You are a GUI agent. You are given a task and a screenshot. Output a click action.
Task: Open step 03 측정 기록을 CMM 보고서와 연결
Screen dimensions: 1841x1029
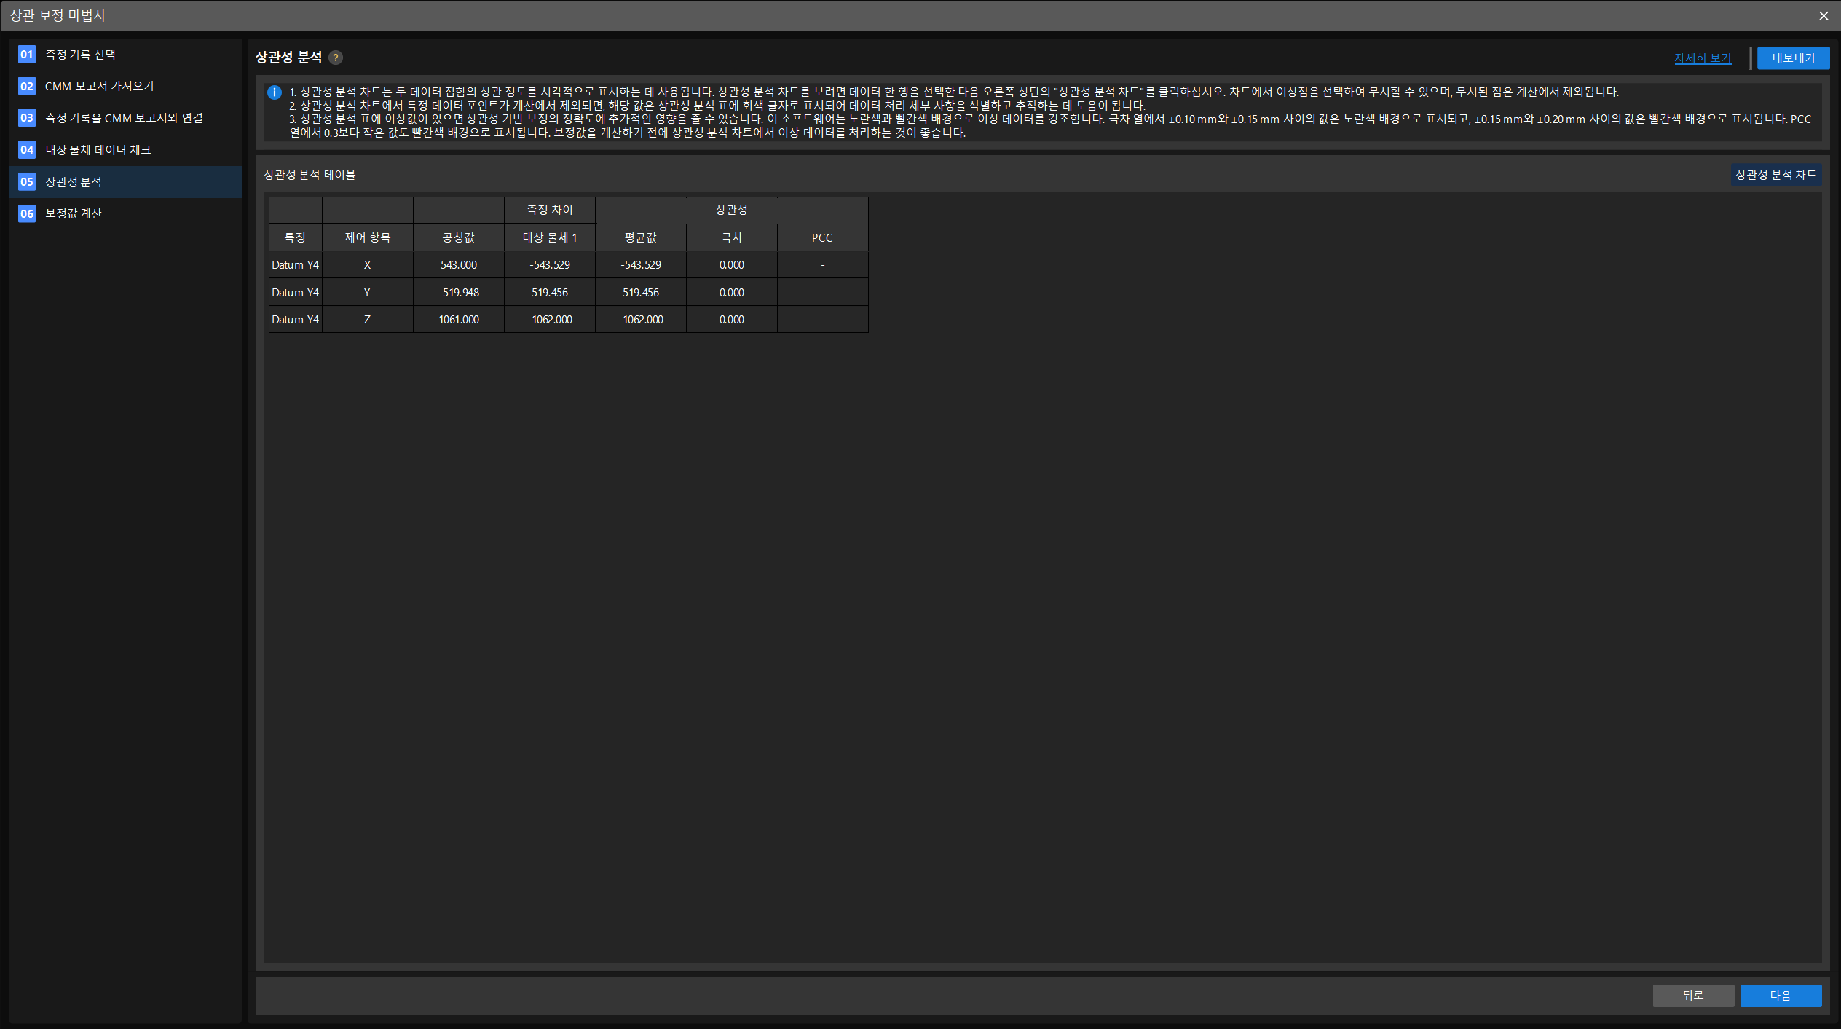pyautogui.click(x=125, y=118)
